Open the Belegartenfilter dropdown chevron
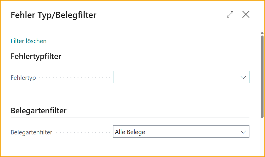 [243, 132]
